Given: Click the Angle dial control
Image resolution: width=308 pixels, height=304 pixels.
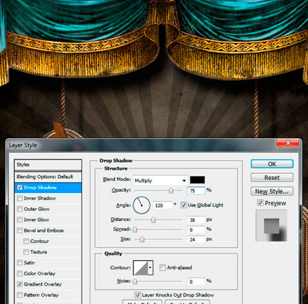Looking at the screenshot, I should (x=142, y=205).
